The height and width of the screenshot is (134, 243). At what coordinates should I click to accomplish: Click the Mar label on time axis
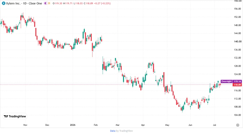[x=117, y=125]
